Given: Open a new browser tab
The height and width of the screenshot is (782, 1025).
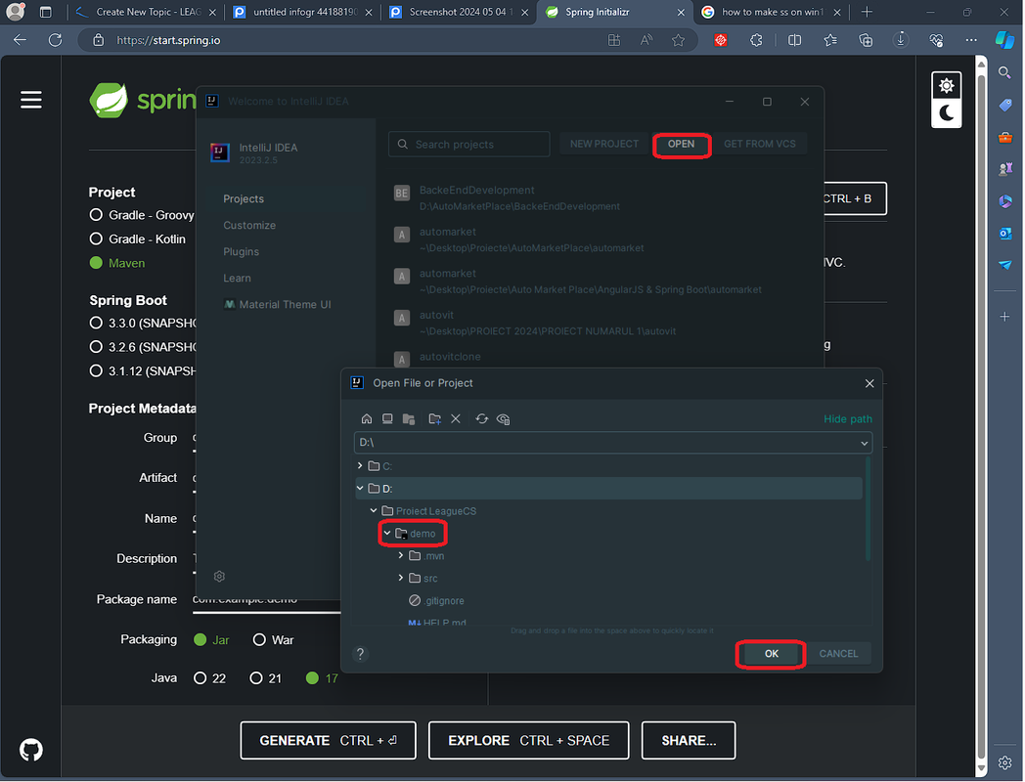Looking at the screenshot, I should click(x=867, y=12).
